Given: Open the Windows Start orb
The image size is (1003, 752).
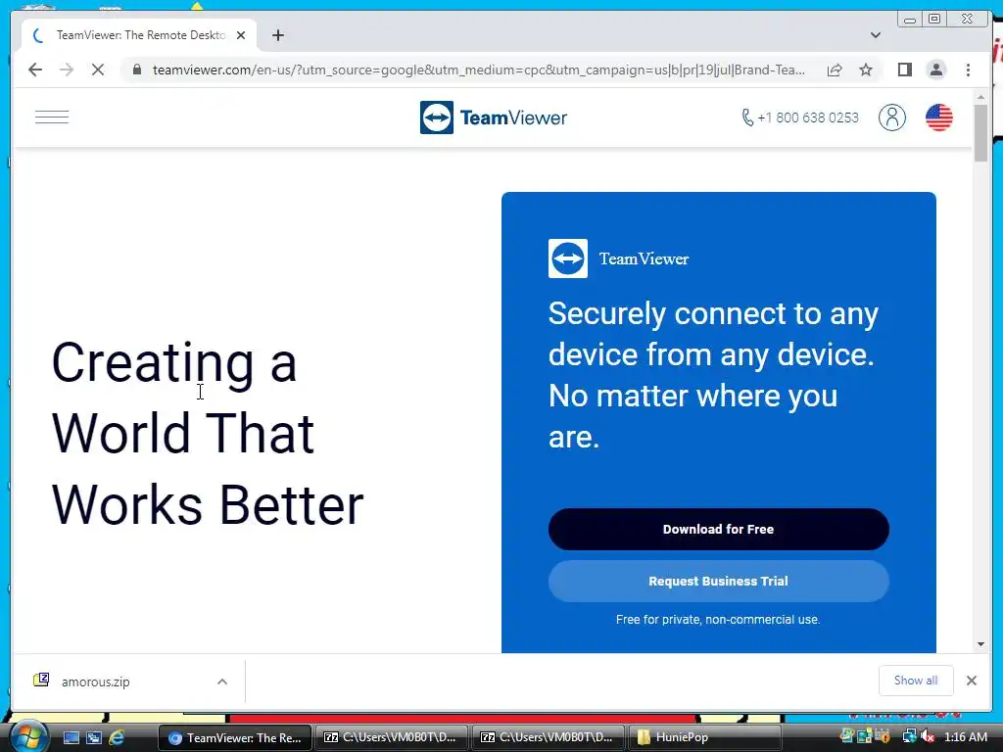Looking at the screenshot, I should click(27, 736).
